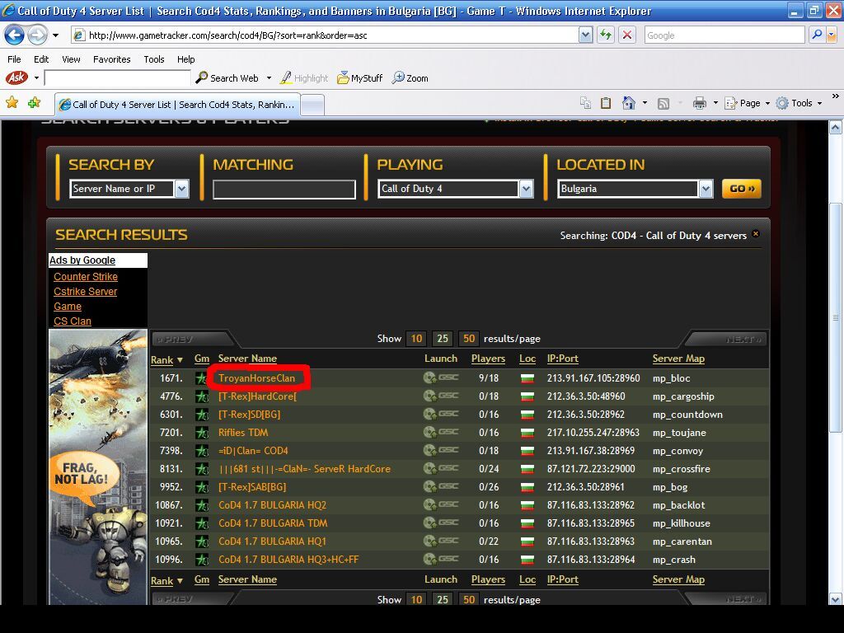Open the Favorites menu
The height and width of the screenshot is (633, 844).
click(112, 59)
